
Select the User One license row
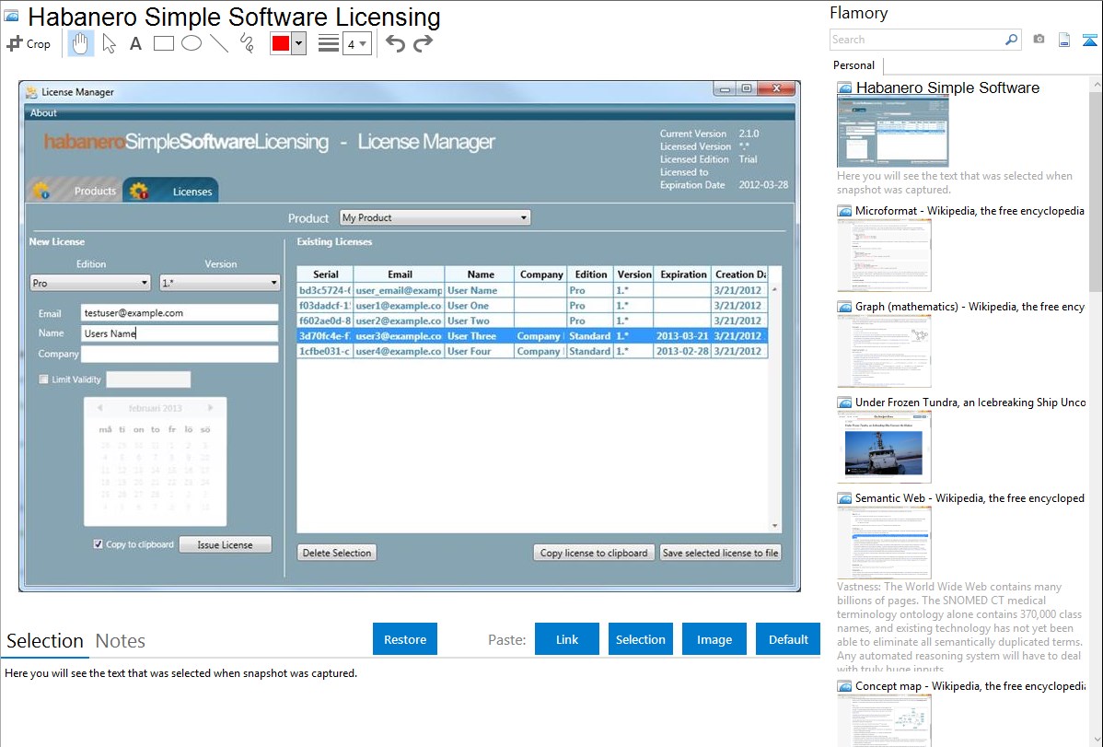click(x=532, y=306)
